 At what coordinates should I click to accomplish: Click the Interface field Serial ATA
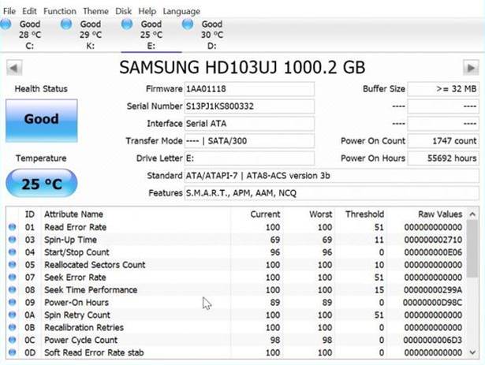(249, 124)
